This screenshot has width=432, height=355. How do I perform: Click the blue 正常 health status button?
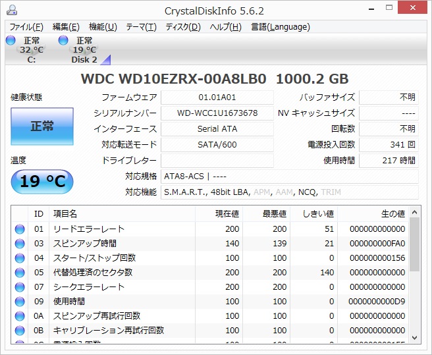coord(42,126)
